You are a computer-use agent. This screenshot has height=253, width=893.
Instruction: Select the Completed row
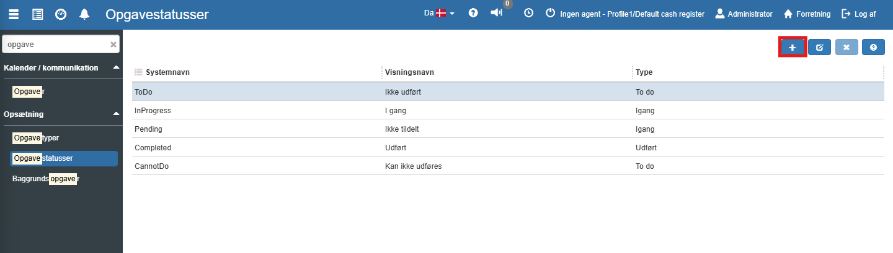tap(508, 147)
